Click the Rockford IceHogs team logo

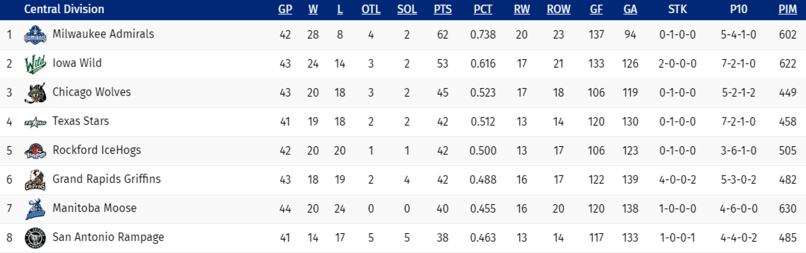tap(35, 151)
